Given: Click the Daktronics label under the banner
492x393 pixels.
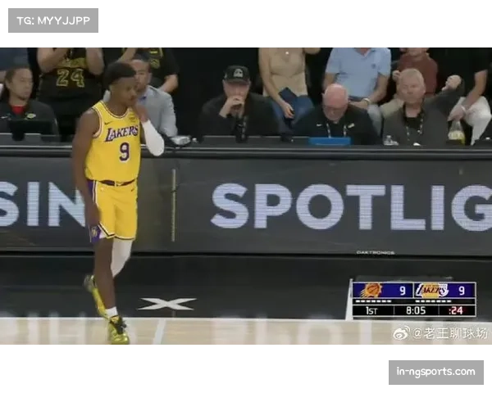Looking at the screenshot, I should [x=374, y=252].
